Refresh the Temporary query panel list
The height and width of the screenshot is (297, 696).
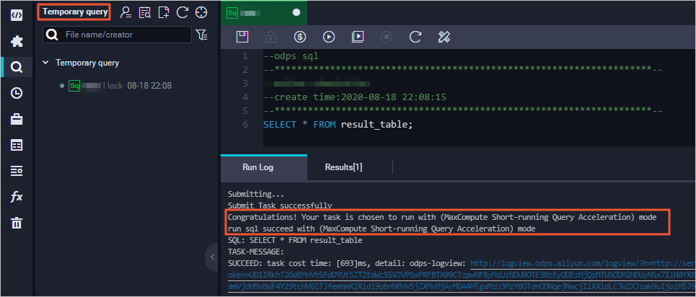point(182,12)
